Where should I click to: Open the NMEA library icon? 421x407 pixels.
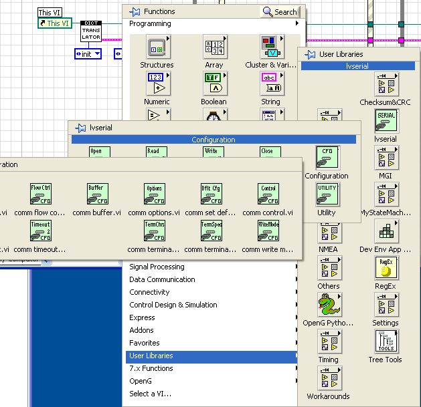(329, 233)
